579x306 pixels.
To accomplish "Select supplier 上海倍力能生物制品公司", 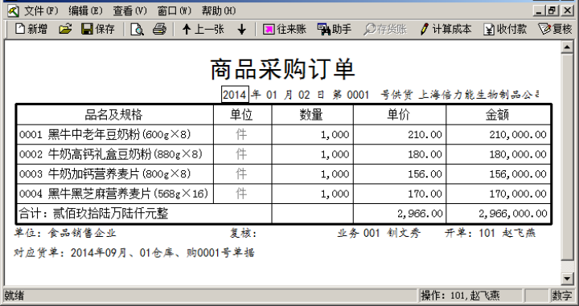I will 478,95.
